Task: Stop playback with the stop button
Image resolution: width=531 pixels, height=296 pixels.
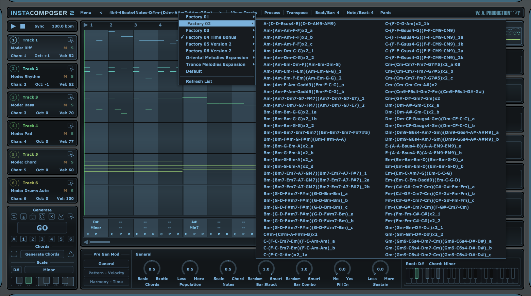Action: (x=23, y=26)
